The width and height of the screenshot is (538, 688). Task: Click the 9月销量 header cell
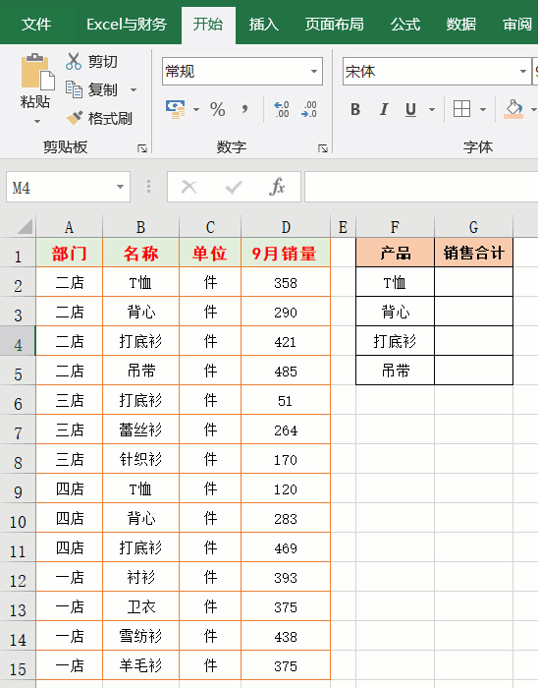286,253
